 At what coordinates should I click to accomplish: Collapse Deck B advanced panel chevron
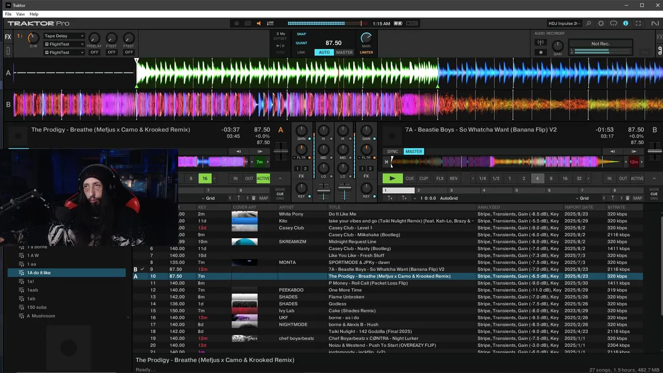click(654, 178)
